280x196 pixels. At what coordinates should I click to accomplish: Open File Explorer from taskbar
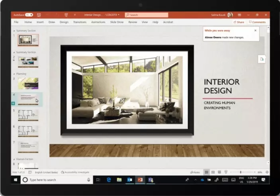tap(119, 180)
